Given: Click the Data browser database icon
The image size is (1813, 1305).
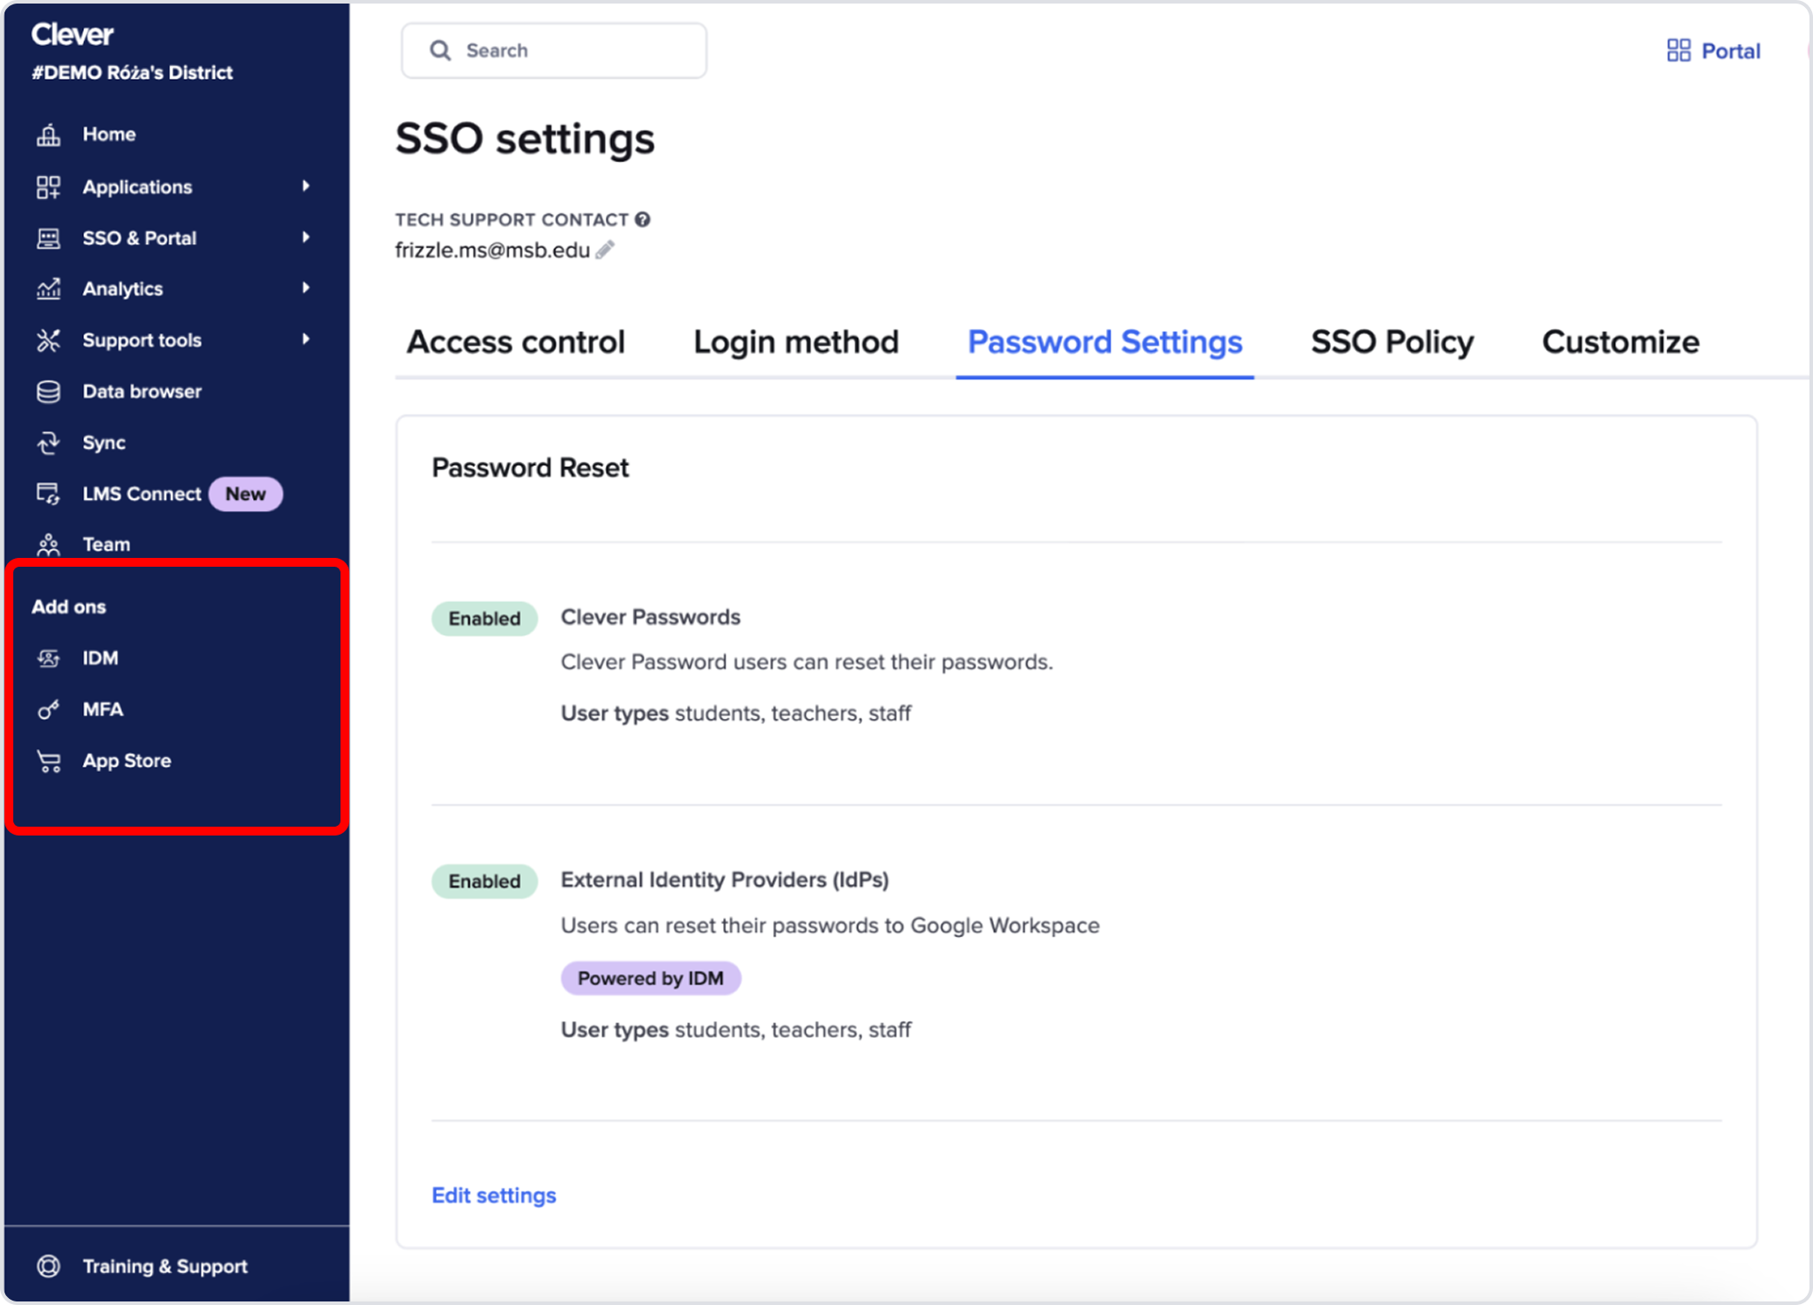Looking at the screenshot, I should [x=49, y=392].
